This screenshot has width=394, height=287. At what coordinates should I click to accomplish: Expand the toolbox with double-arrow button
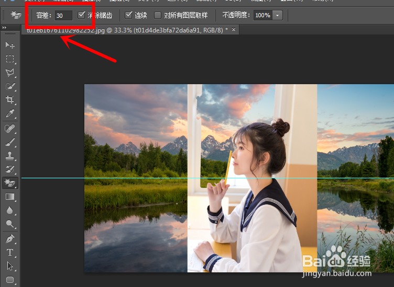pos(4,27)
